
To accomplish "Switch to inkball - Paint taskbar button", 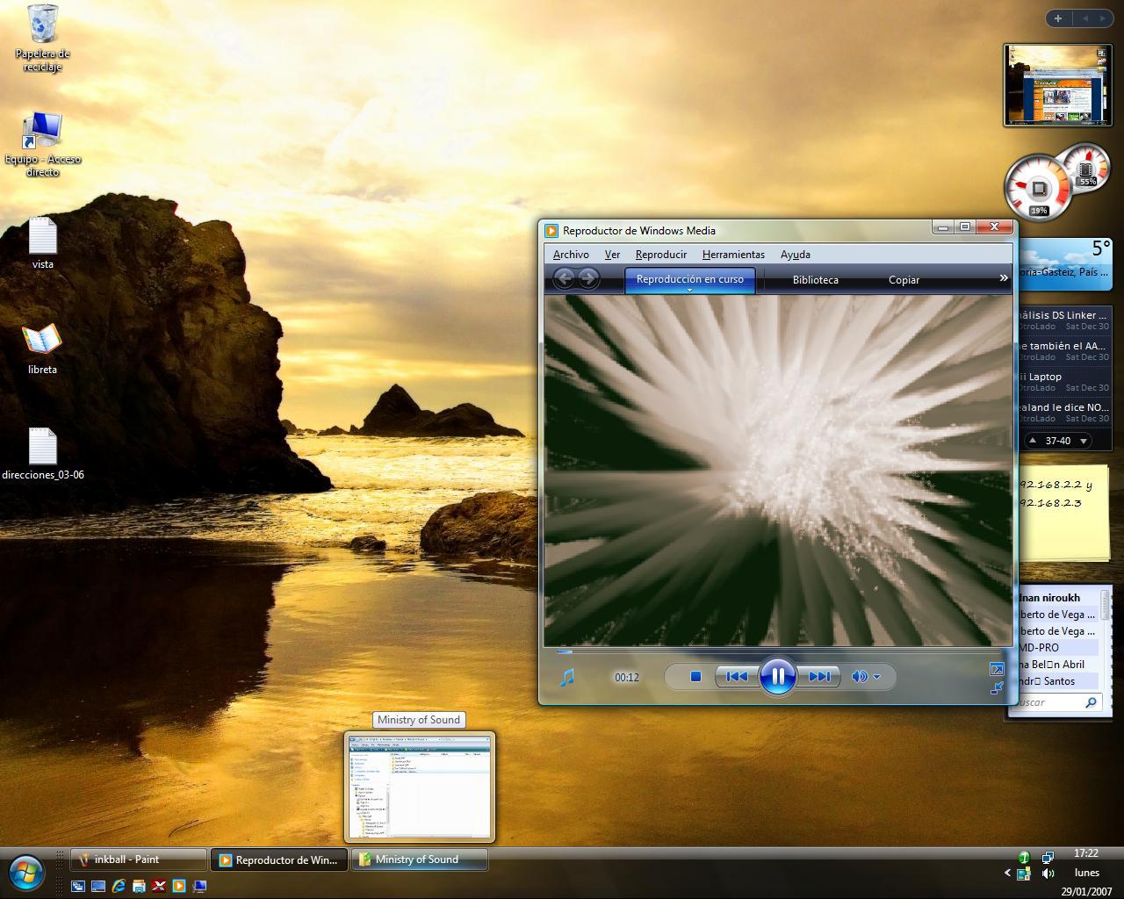I will (x=139, y=859).
